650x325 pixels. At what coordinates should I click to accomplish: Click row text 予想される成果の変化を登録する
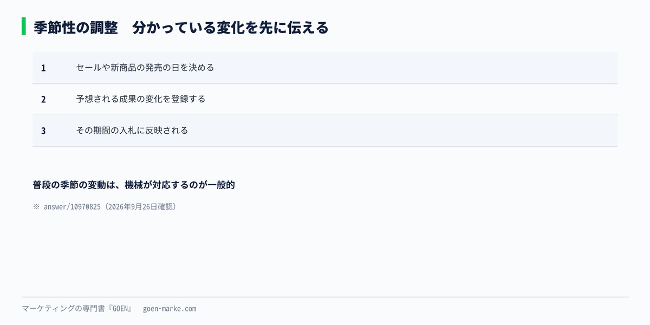[x=141, y=99]
